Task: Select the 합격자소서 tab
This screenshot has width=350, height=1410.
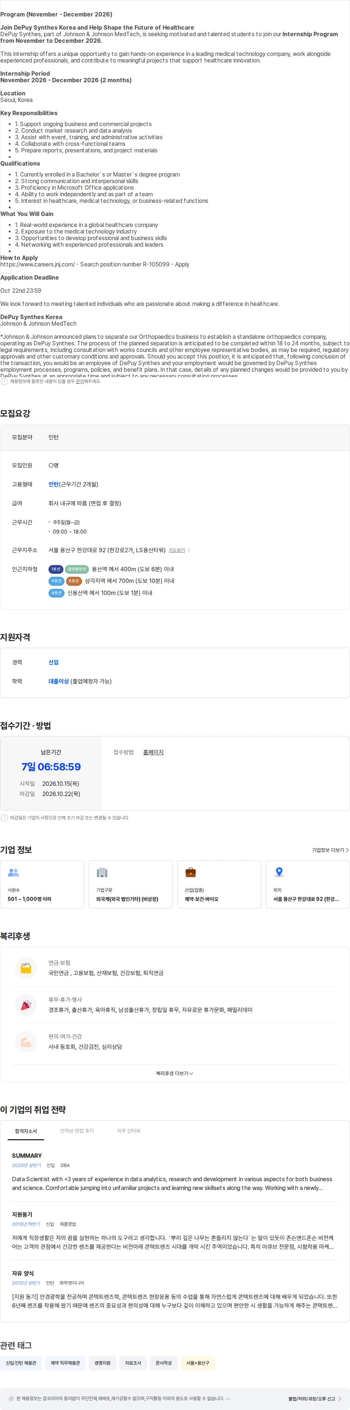Action: click(x=26, y=1132)
